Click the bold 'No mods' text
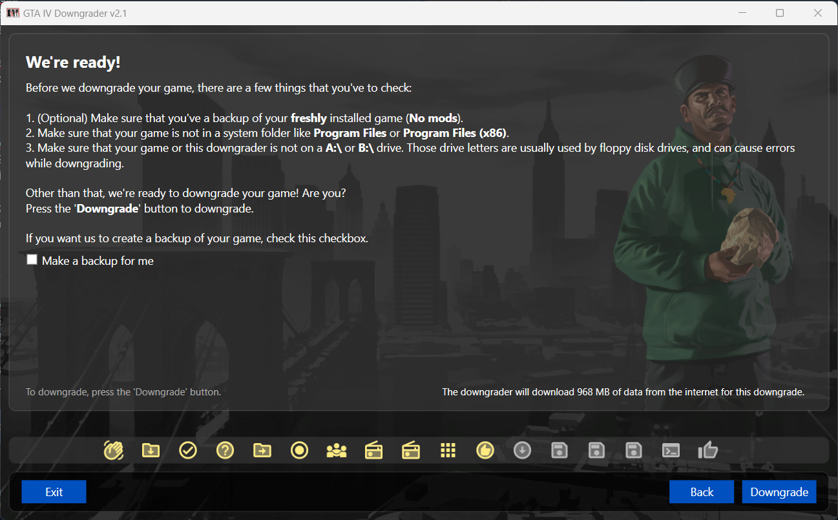838x520 pixels. point(434,118)
